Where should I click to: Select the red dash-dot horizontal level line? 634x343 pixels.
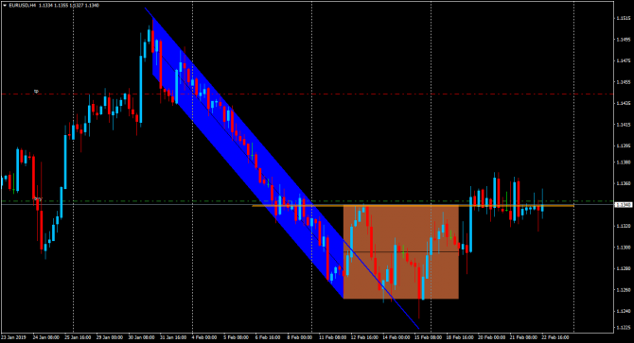point(308,94)
